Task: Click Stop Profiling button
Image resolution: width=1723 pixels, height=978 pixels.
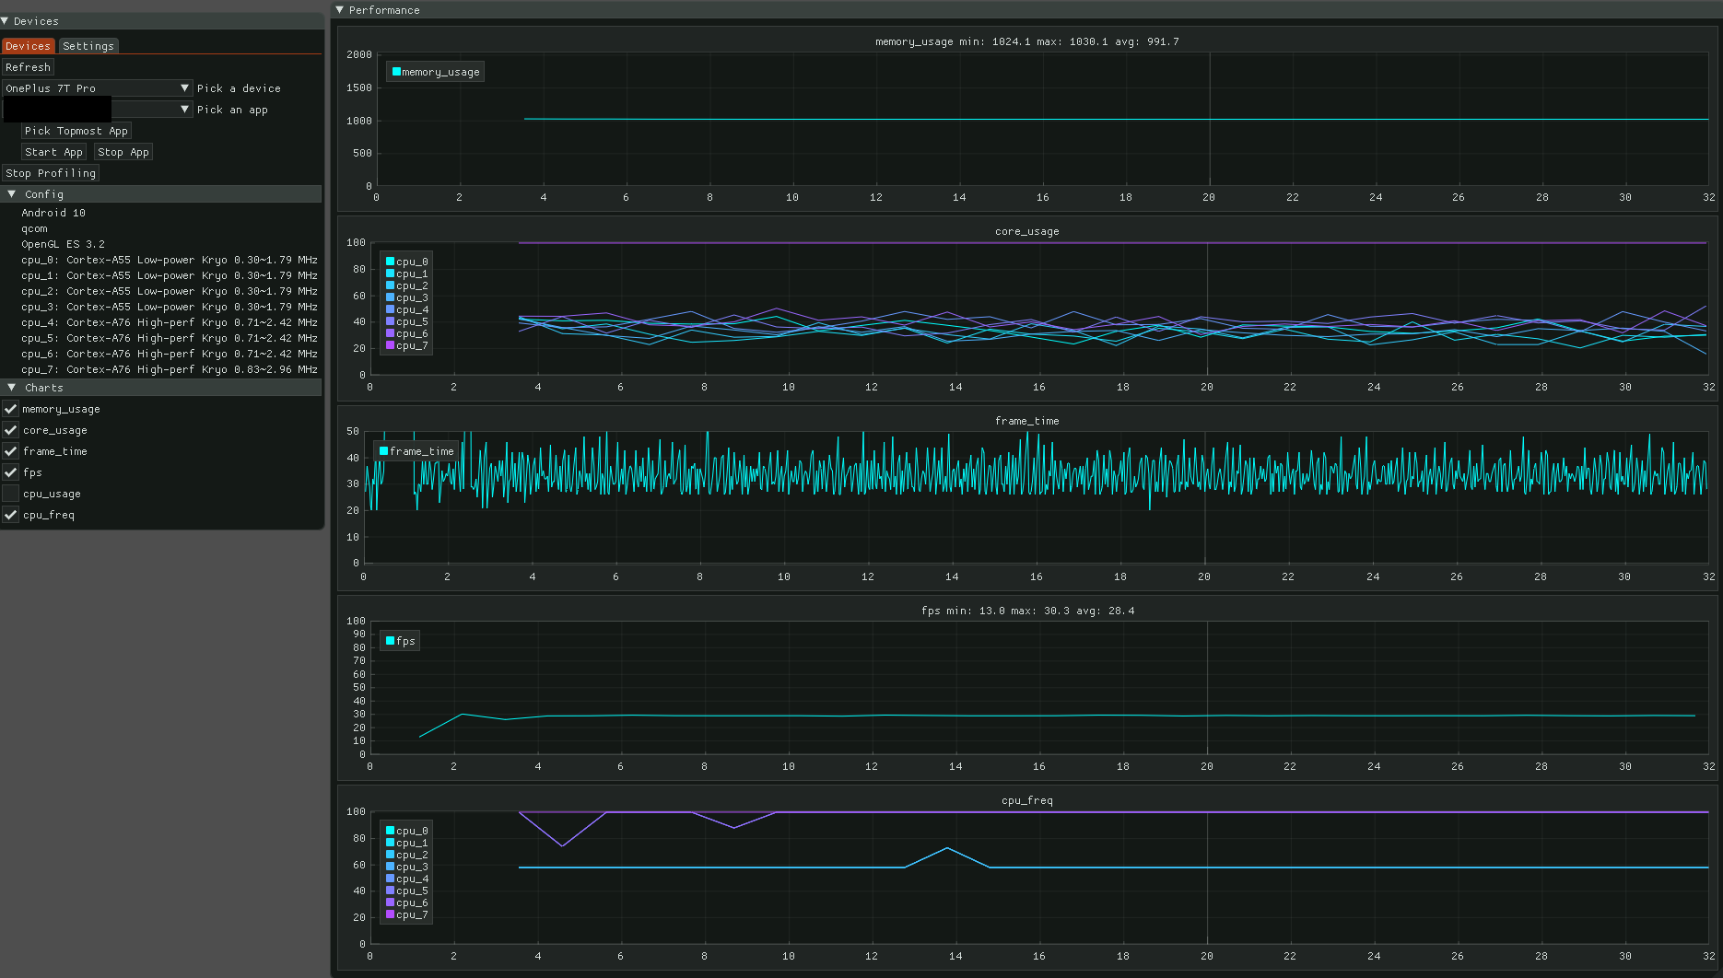Action: 51,173
